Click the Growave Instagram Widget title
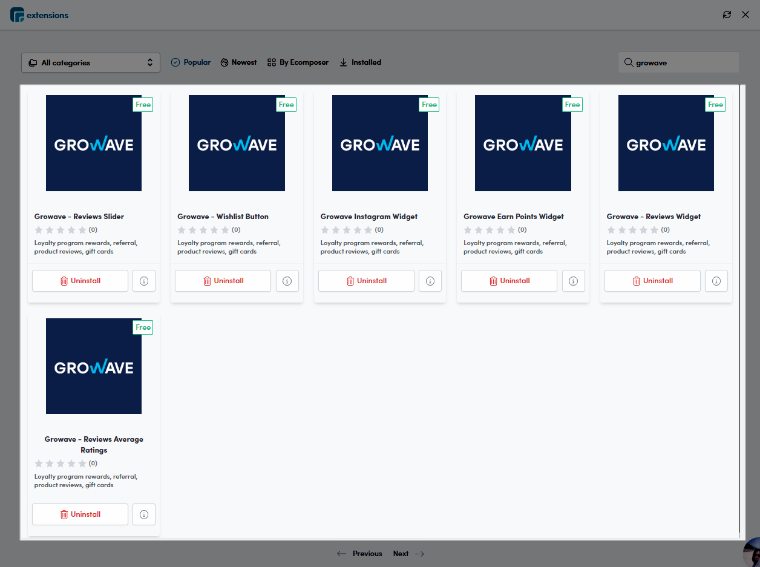The height and width of the screenshot is (567, 760). 369,217
